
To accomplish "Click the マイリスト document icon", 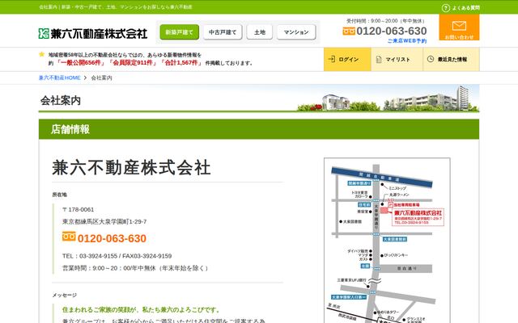I will pyautogui.click(x=379, y=59).
